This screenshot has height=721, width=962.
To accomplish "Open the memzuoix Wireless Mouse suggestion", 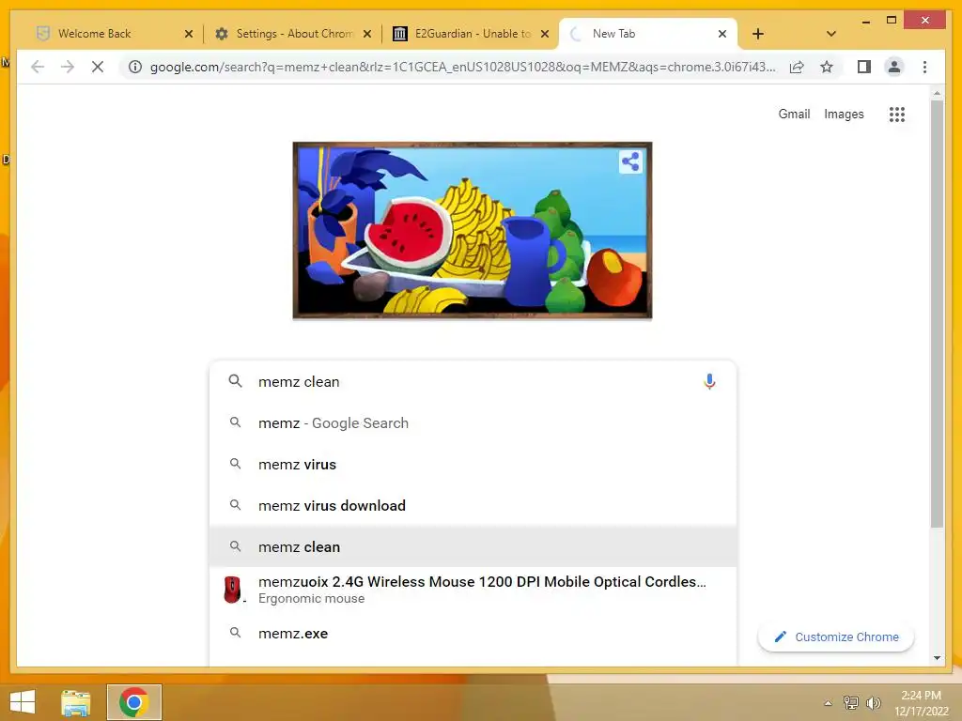I will coord(473,590).
